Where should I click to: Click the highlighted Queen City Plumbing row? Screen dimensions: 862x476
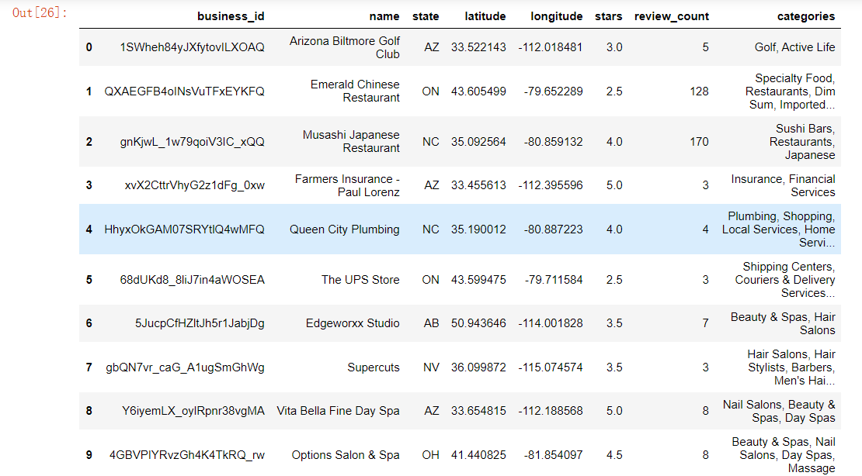(345, 229)
